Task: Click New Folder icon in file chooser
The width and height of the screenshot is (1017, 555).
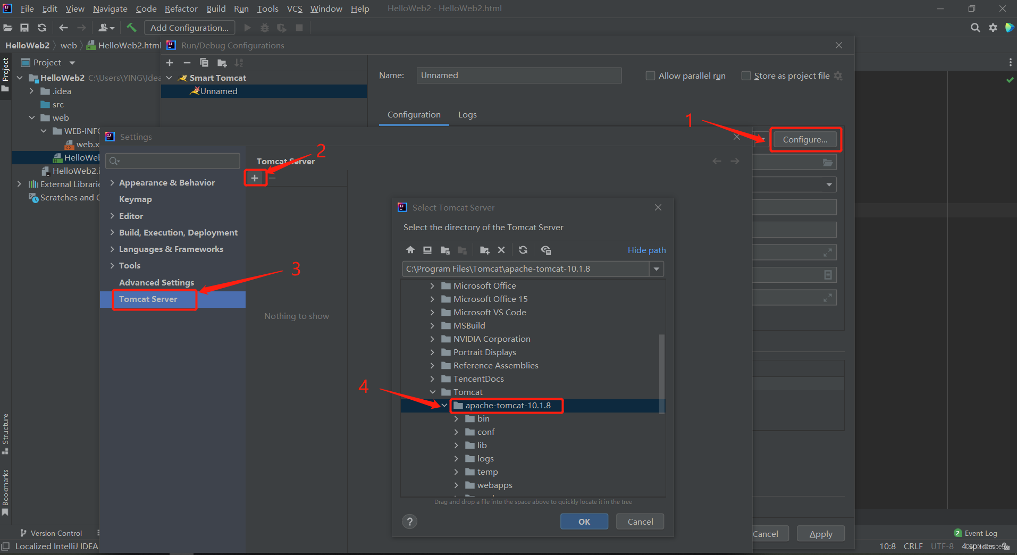Action: pyautogui.click(x=484, y=250)
